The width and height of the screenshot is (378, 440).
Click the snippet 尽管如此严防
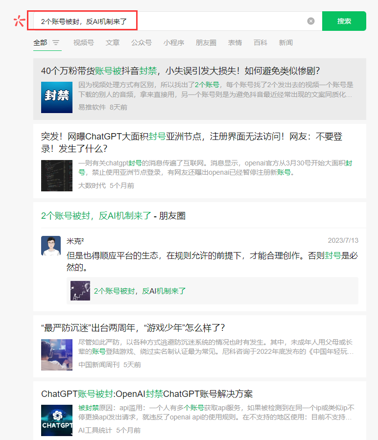point(215,347)
